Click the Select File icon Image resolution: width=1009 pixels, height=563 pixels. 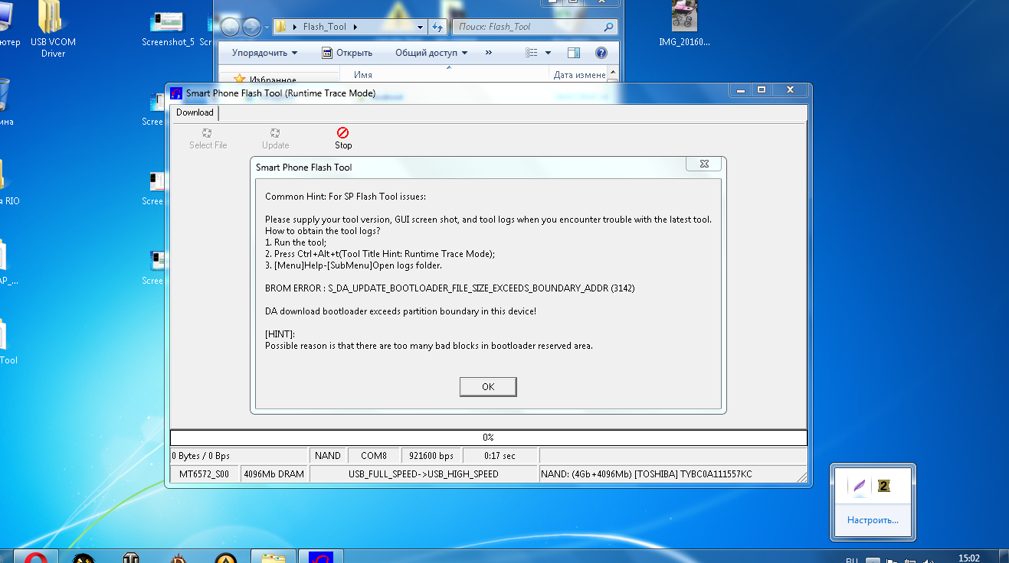pyautogui.click(x=208, y=133)
